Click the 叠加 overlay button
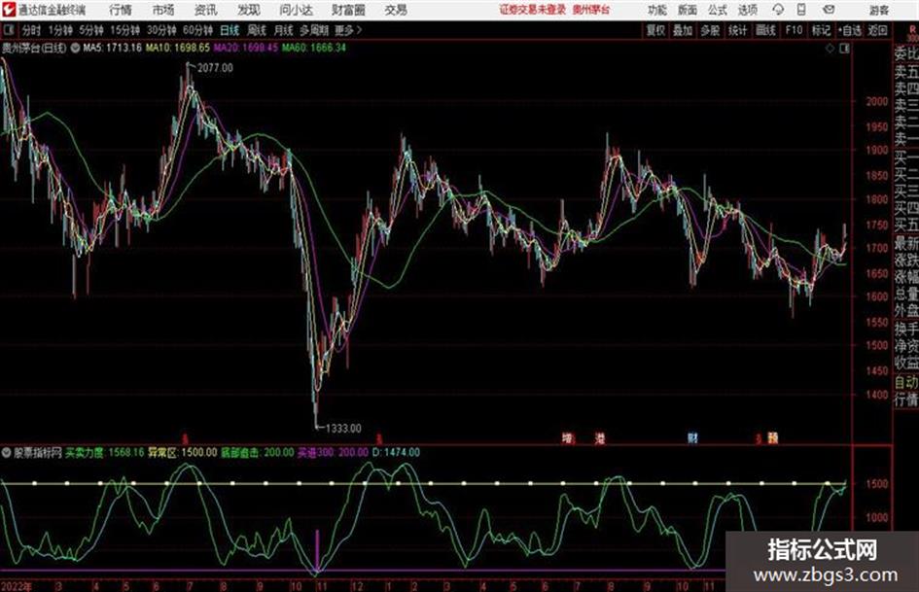This screenshot has height=592, width=919. [683, 30]
